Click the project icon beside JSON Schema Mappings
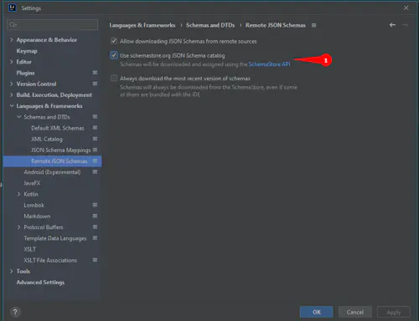 coord(95,150)
